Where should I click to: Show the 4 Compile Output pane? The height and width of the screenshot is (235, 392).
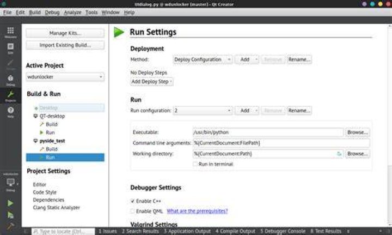pyautogui.click(x=235, y=232)
